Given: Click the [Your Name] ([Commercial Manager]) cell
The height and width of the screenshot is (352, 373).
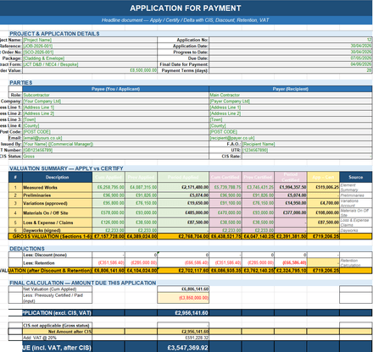Looking at the screenshot, I should click(115, 144).
